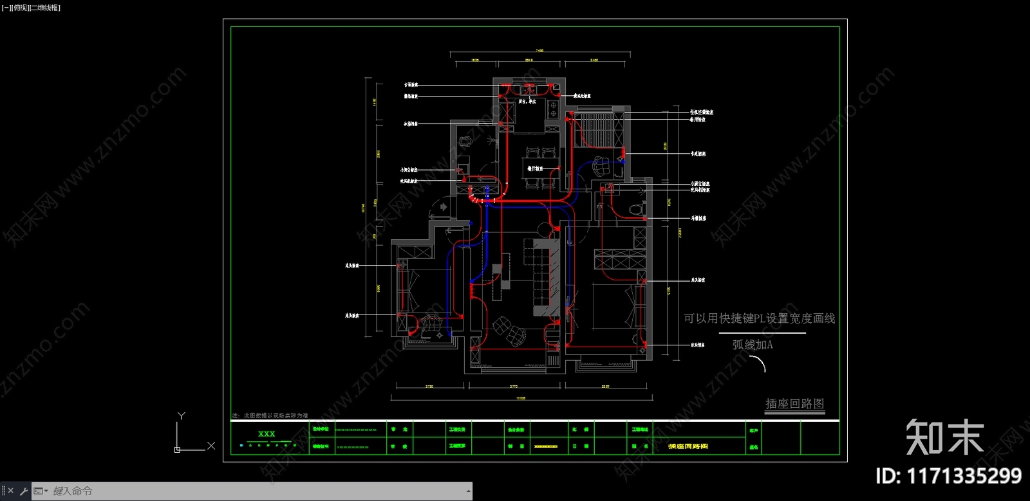Select the text 弧线加A
Screen dimensions: 1030x501
(753, 345)
